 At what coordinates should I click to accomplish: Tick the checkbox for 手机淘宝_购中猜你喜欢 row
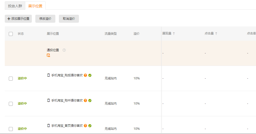11,104
